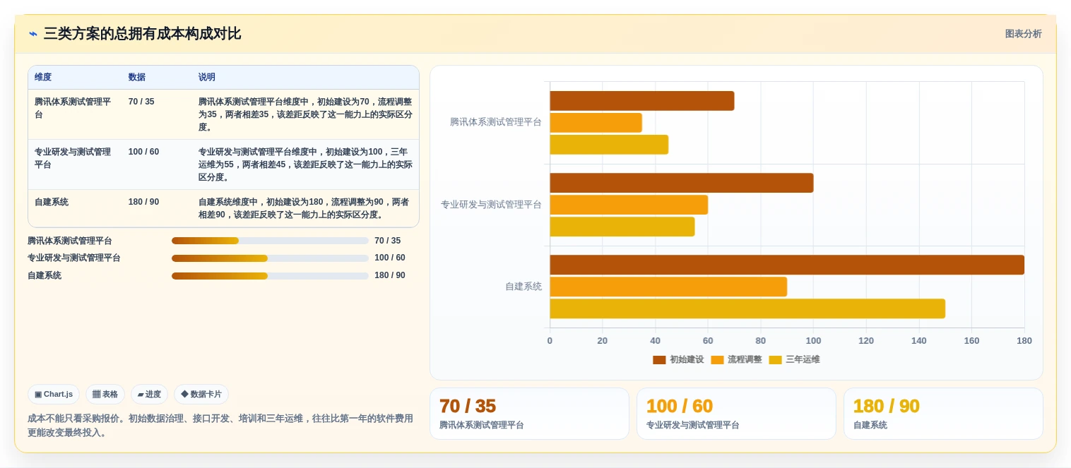Click 初始建设 bar for 专业研发与测试管理平台
The width and height of the screenshot is (1071, 468).
(682, 183)
